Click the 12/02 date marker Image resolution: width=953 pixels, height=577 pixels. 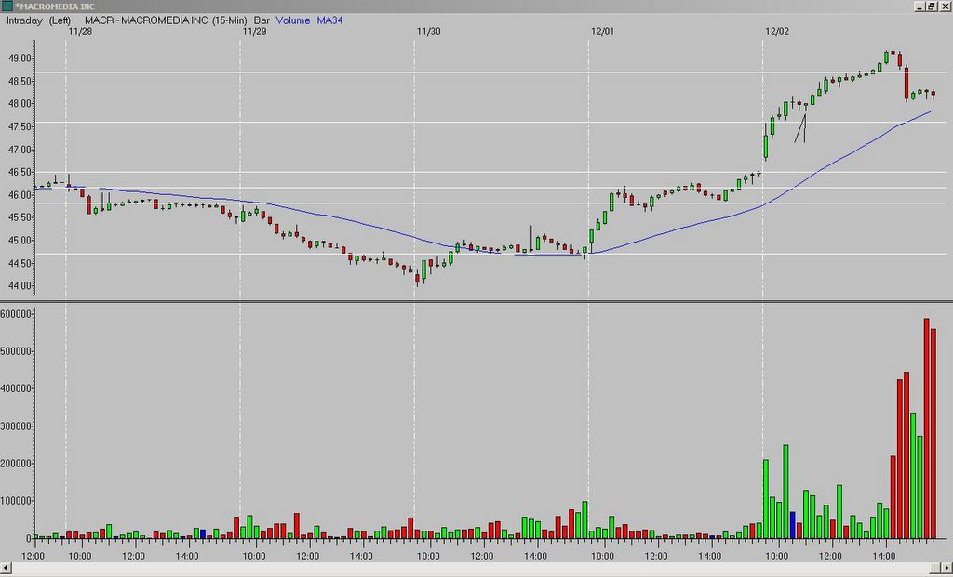777,32
